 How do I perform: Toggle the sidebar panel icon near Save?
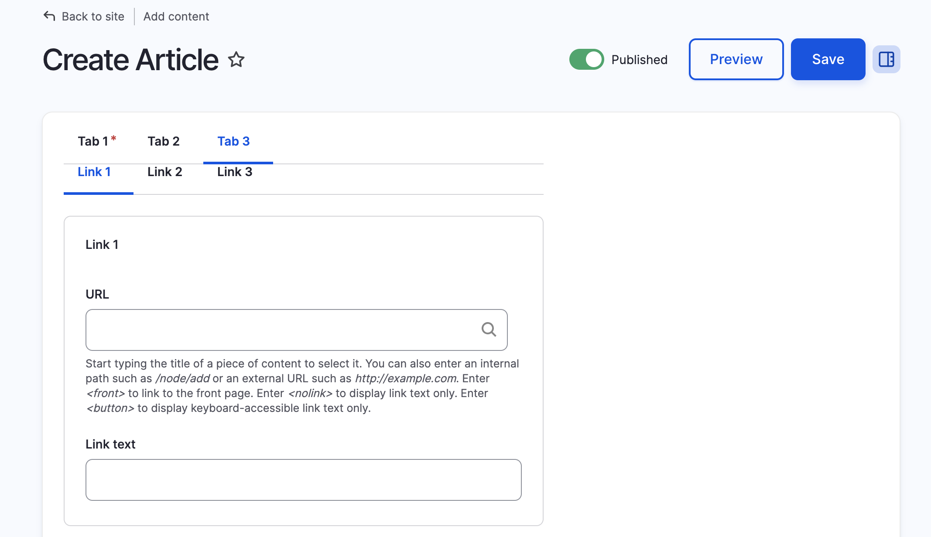(x=886, y=59)
